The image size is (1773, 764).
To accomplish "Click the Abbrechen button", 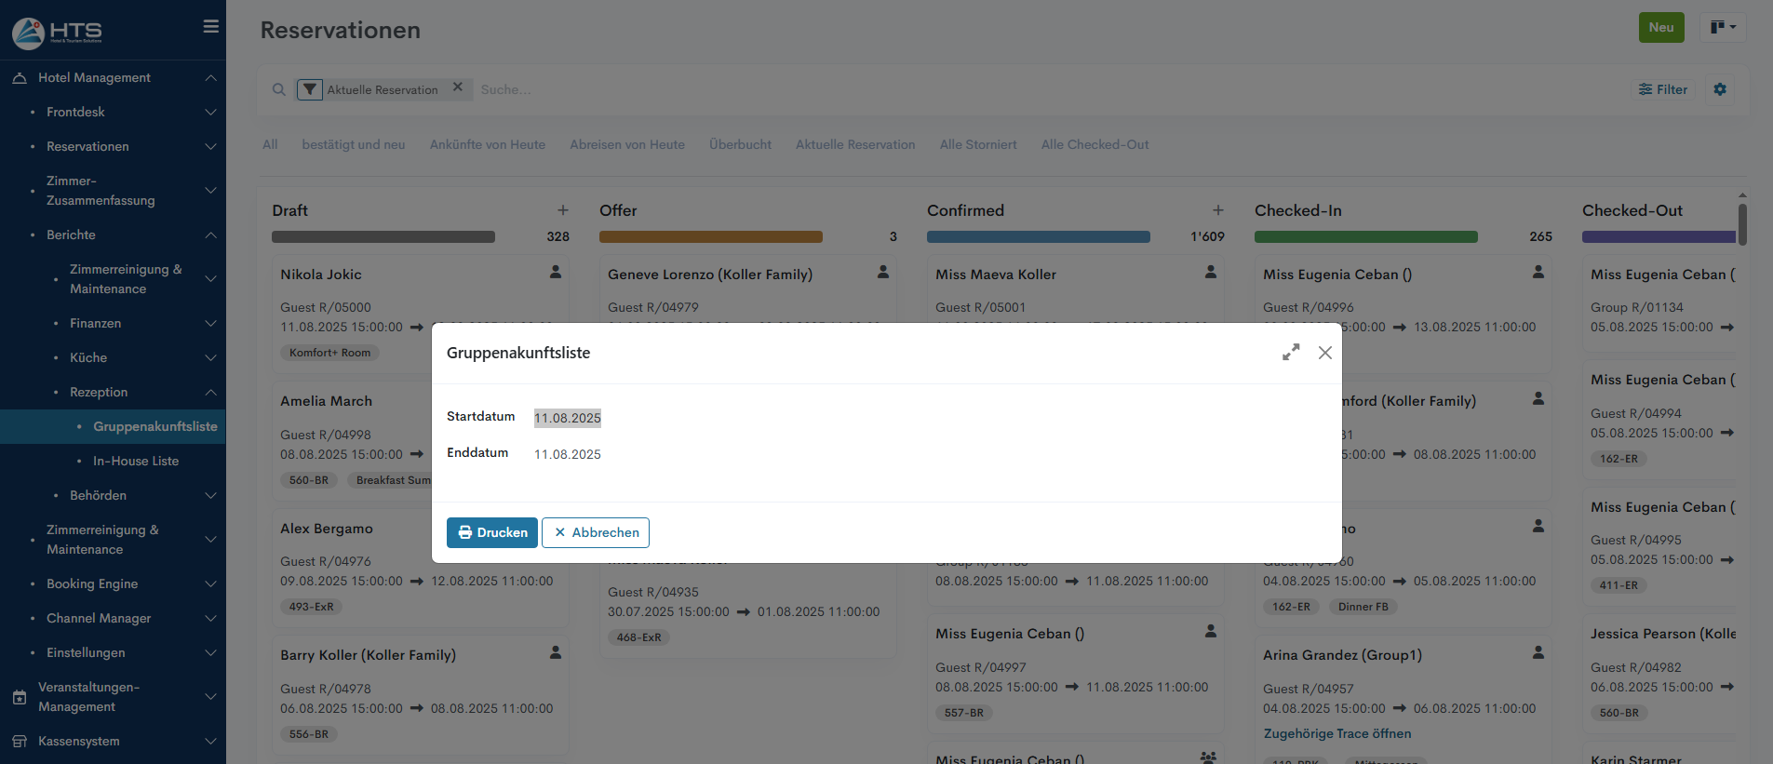I will pyautogui.click(x=596, y=532).
